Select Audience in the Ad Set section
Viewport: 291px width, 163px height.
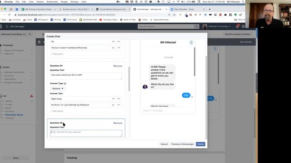coord(9,76)
